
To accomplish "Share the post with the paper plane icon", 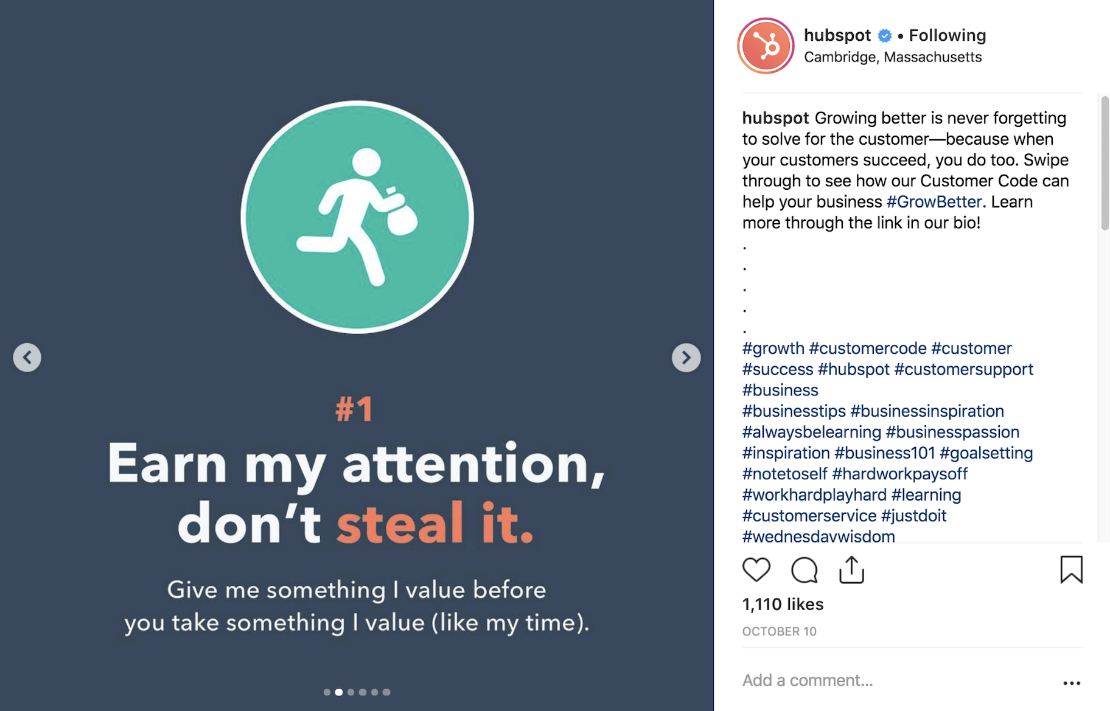I will (x=851, y=569).
